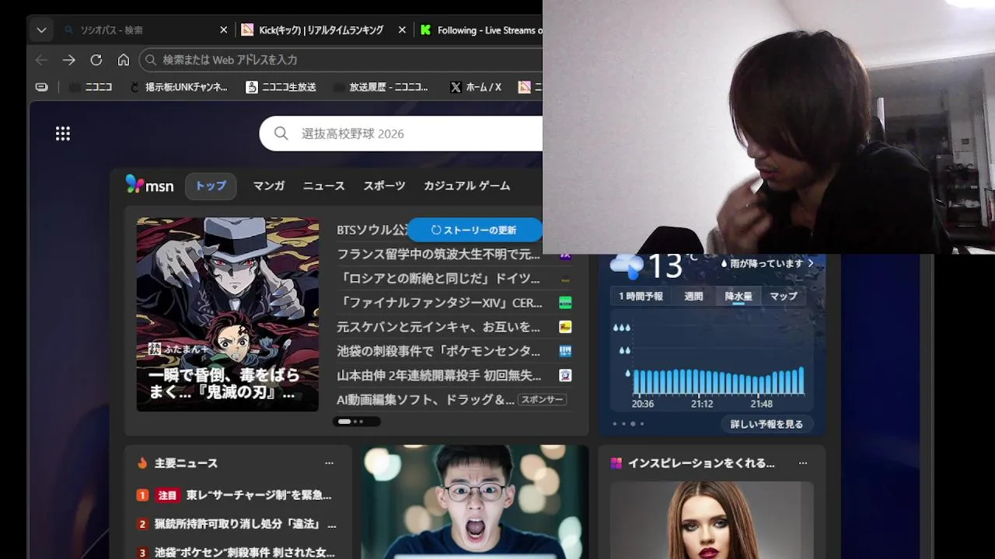The image size is (995, 559).
Task: Open sponsored headline AI動画編集ソフト、ドラッグ&...
Action: click(426, 400)
